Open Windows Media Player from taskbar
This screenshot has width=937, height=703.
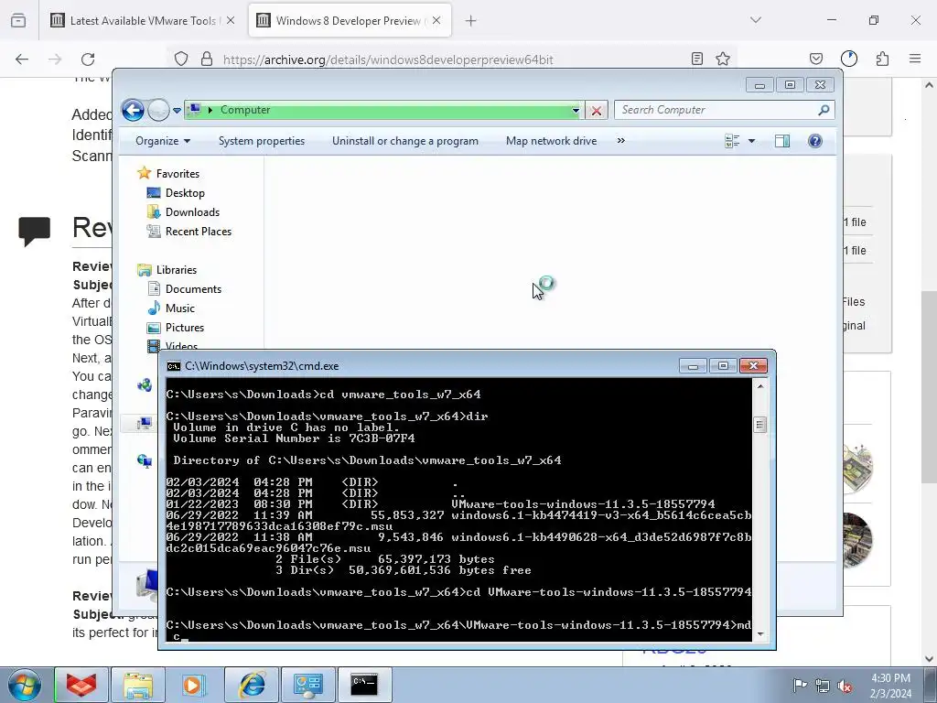pos(193,685)
